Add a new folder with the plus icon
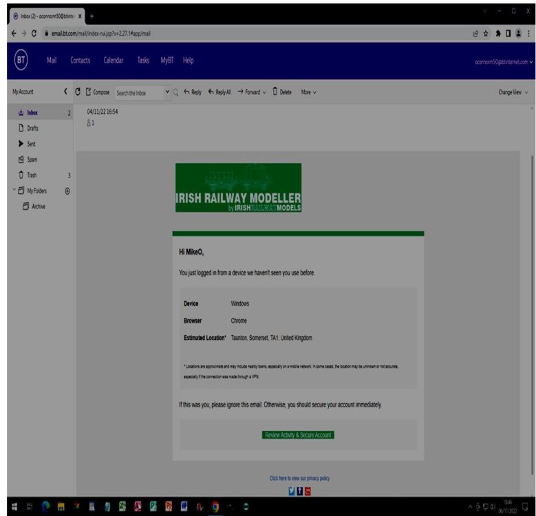This screenshot has width=536, height=516. [67, 191]
